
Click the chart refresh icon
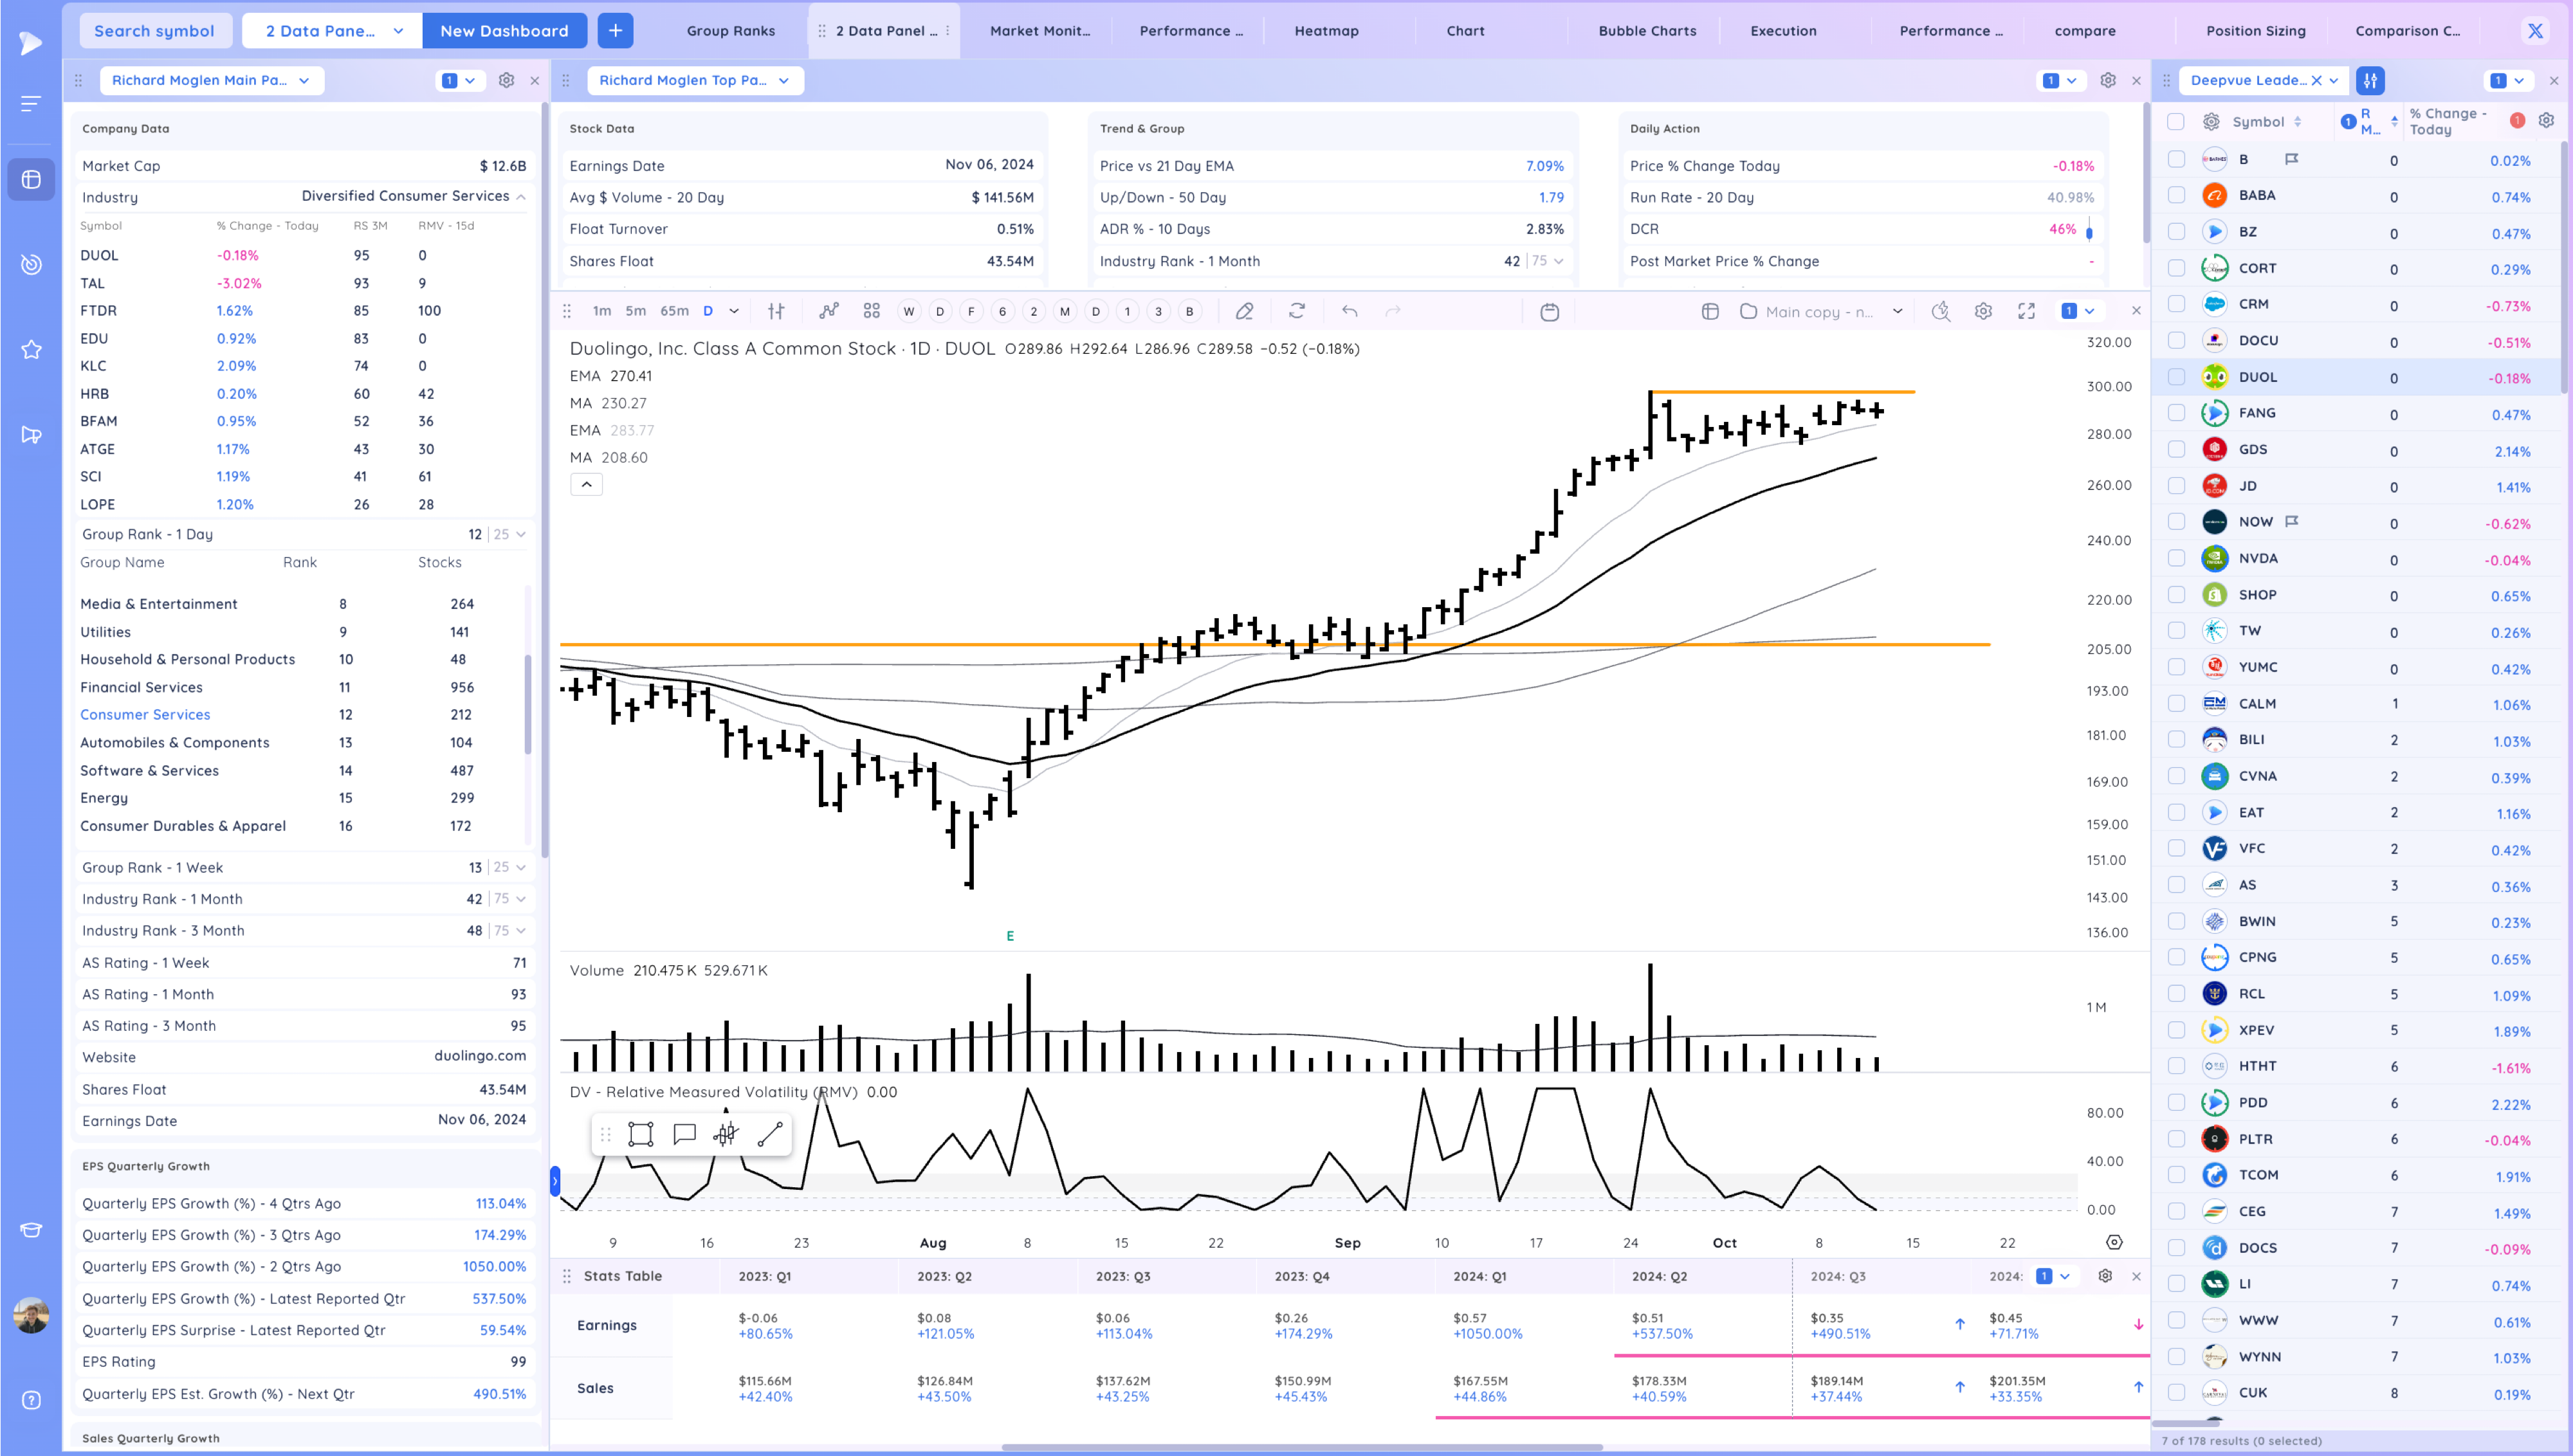click(x=1297, y=311)
